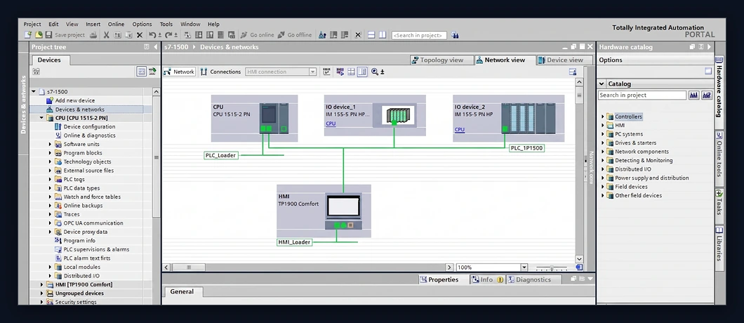Collapse the s7-1500 project node
Viewport: 744px width, 323px height.
click(x=34, y=92)
